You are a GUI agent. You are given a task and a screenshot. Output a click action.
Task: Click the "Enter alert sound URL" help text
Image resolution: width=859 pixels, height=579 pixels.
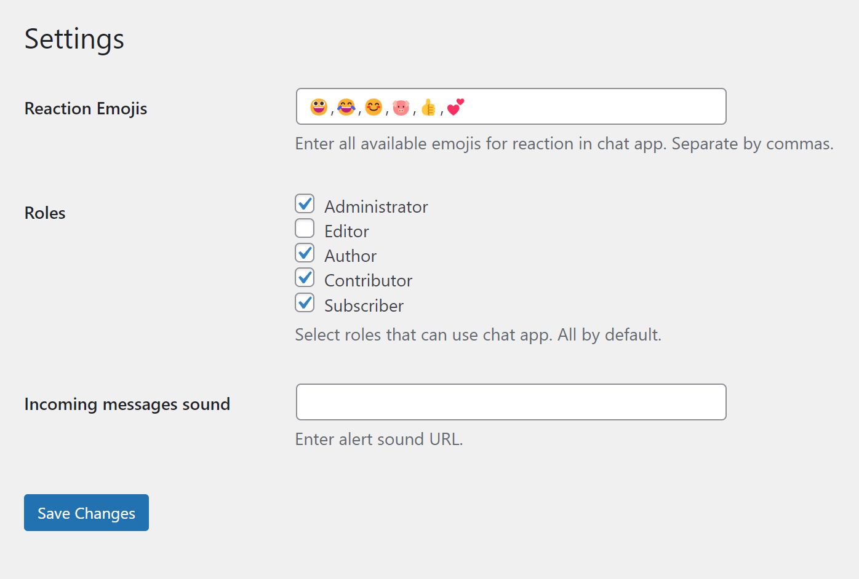click(x=378, y=439)
